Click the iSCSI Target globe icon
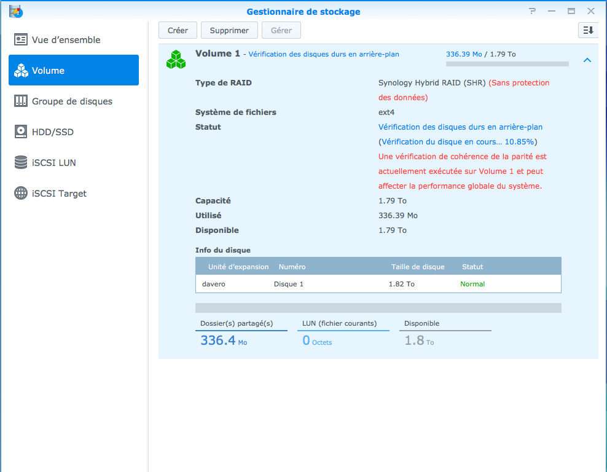 click(20, 193)
